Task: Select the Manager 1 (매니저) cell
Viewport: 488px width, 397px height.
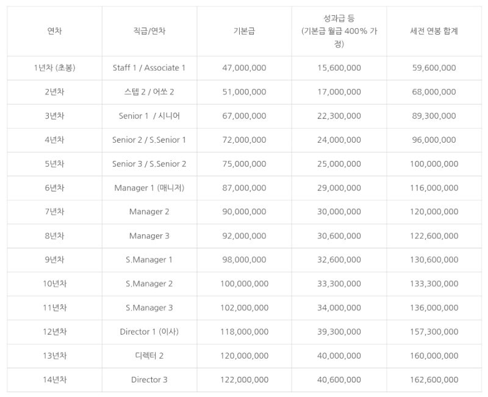Action: pyautogui.click(x=149, y=188)
